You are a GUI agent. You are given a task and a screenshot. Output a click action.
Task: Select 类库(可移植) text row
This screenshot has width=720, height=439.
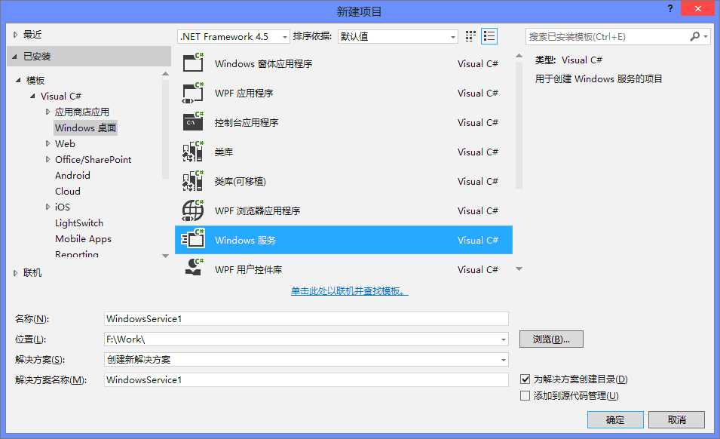pos(344,181)
